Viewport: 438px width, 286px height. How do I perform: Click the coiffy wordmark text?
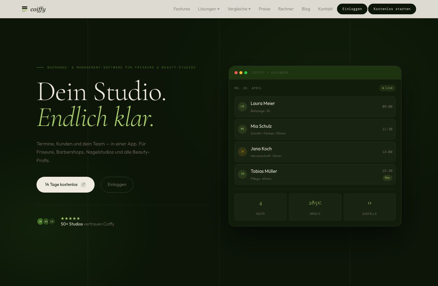38,9
